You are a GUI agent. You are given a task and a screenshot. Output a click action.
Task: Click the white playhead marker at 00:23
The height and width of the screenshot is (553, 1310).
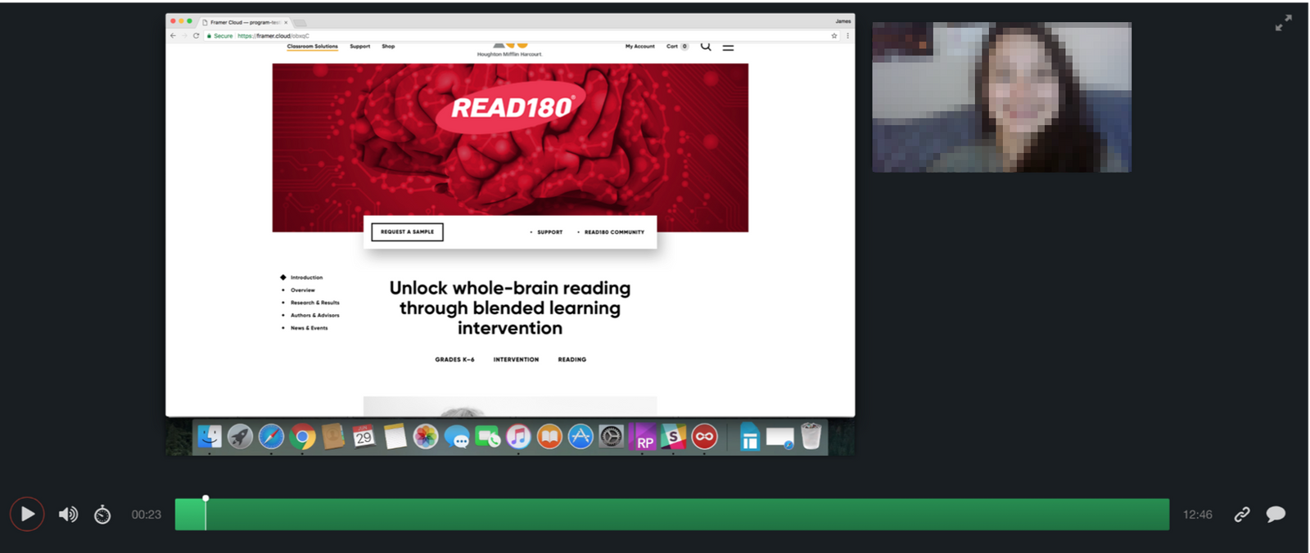coord(206,498)
